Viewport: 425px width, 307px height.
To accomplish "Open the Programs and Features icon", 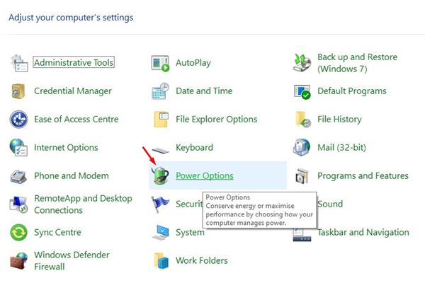I will click(302, 176).
